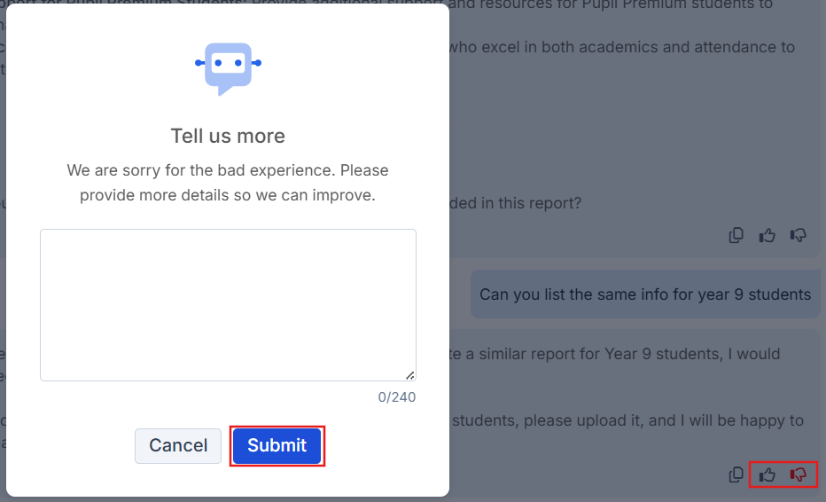Copy the Year 9 report response
The height and width of the screenshot is (502, 826).
736,475
